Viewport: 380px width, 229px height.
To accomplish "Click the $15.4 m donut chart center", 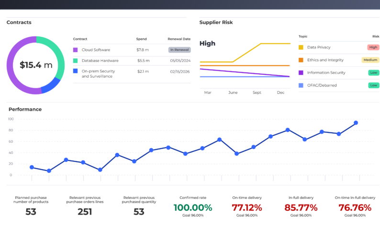I will 36,65.
